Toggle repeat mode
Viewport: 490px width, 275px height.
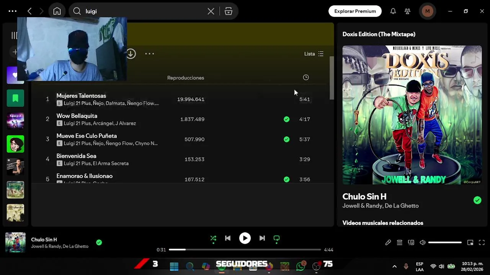pyautogui.click(x=276, y=238)
